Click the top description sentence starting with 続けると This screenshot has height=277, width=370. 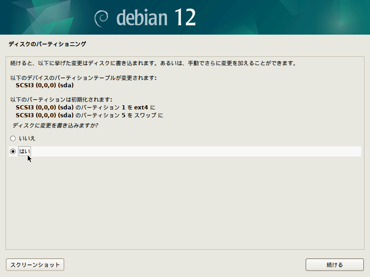(x=153, y=63)
